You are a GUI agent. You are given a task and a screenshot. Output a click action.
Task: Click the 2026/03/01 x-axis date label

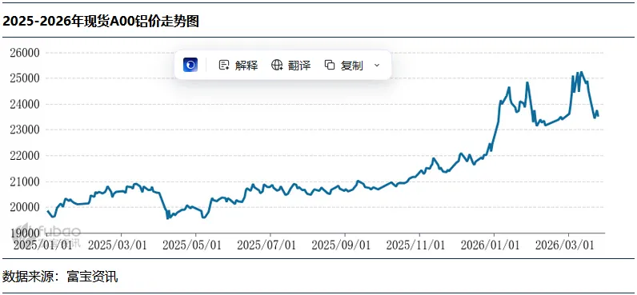pos(565,245)
